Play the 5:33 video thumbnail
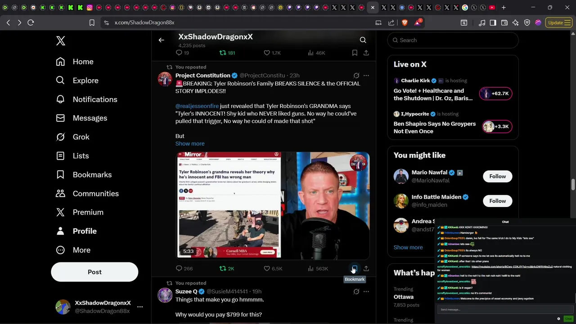Screen dimensions: 576x324 (x=273, y=206)
